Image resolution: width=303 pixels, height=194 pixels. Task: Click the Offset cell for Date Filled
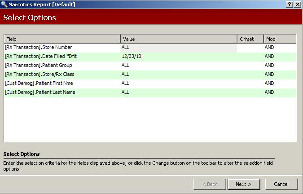(x=250, y=56)
